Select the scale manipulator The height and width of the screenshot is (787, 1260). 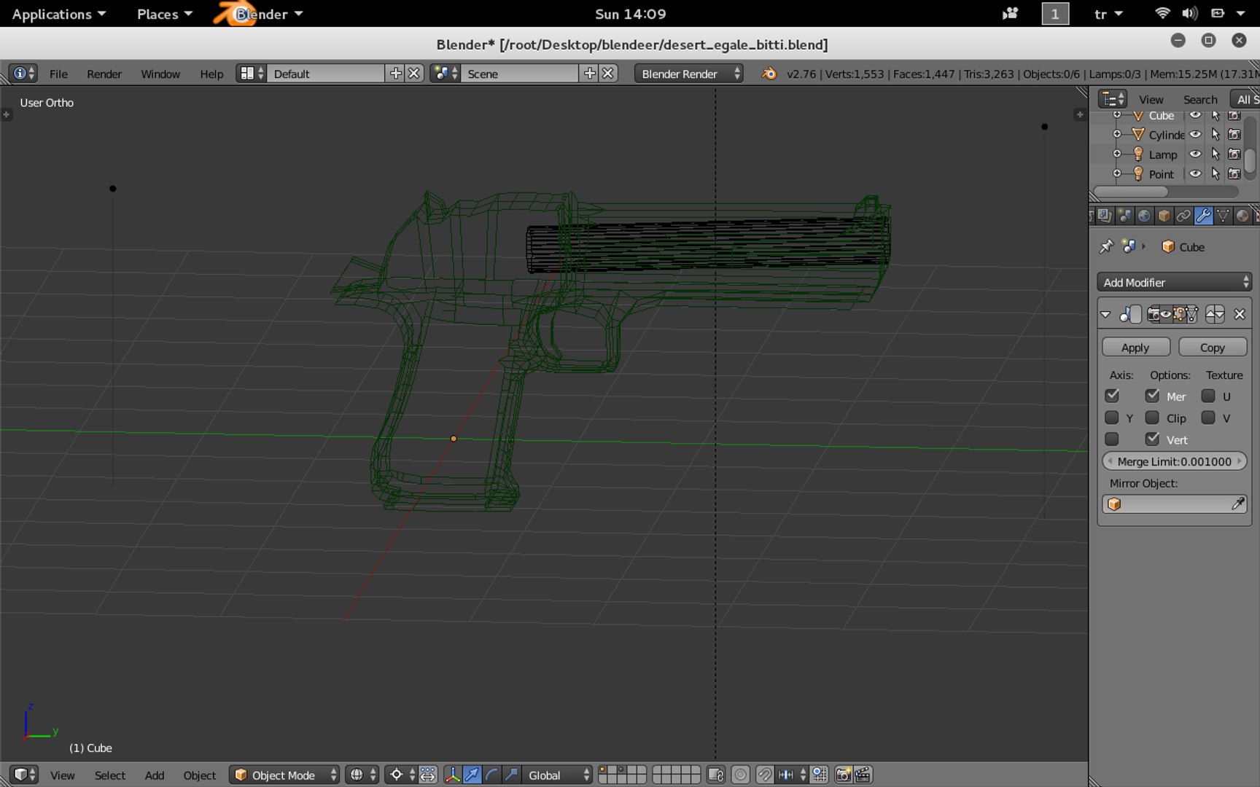pyautogui.click(x=511, y=775)
